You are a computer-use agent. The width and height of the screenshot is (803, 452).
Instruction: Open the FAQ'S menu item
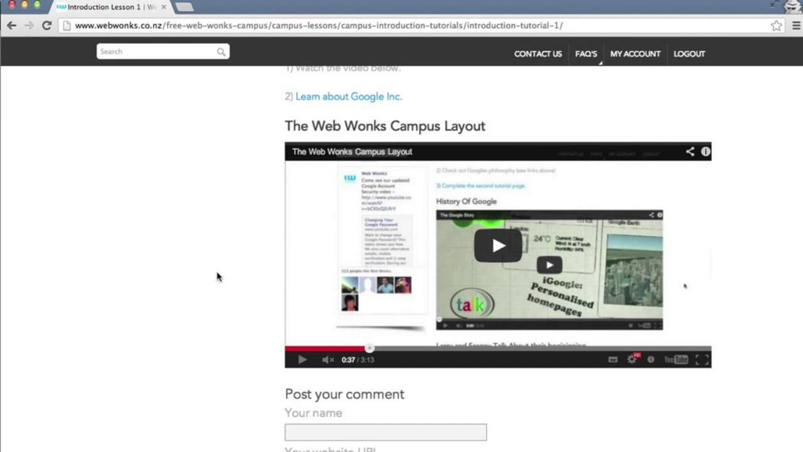tap(586, 54)
